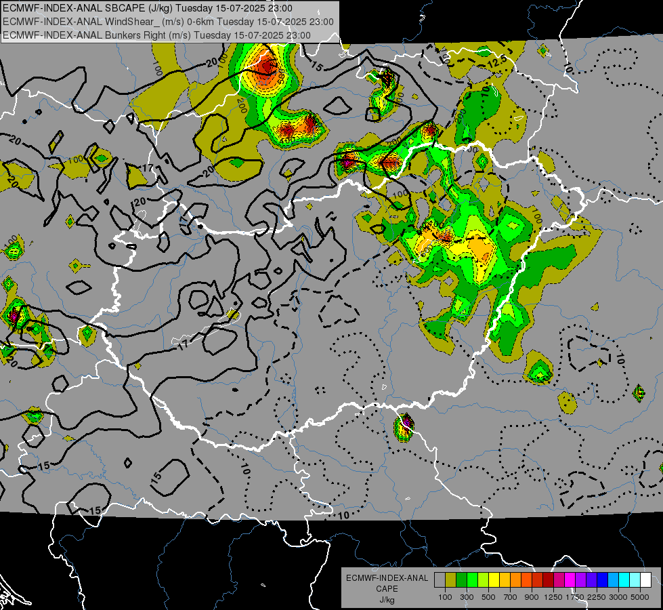The width and height of the screenshot is (663, 610).
Task: Click the orange legend swatch after 700
Action: coord(516,580)
